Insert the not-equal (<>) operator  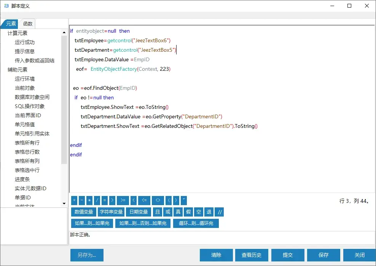click(158, 201)
